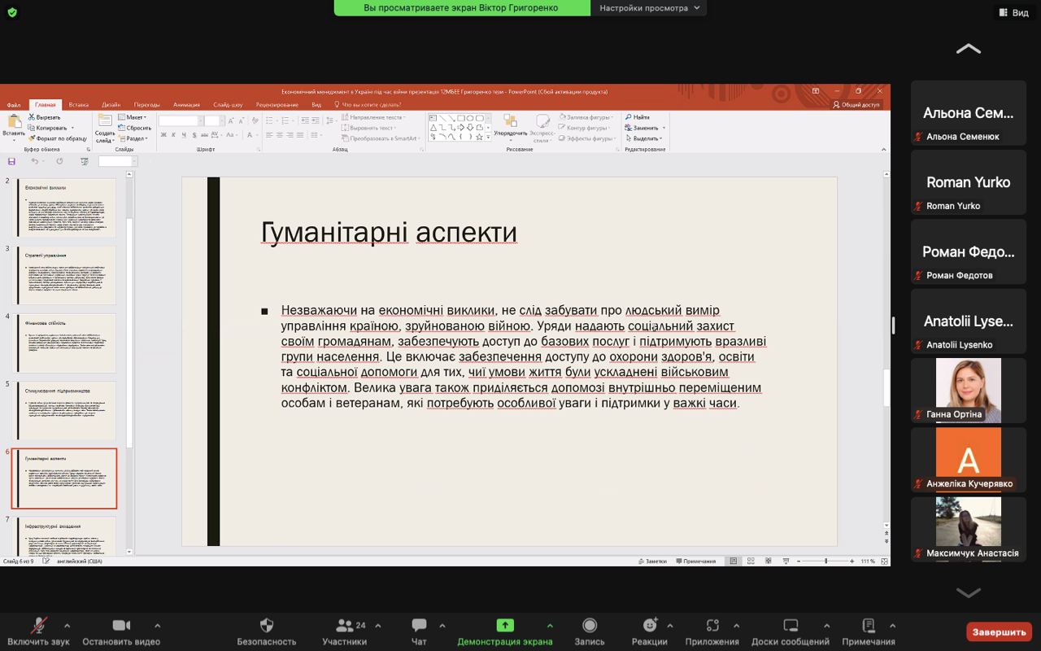The image size is (1041, 651).
Task: Open the File (Файл) tab
Action: point(14,105)
